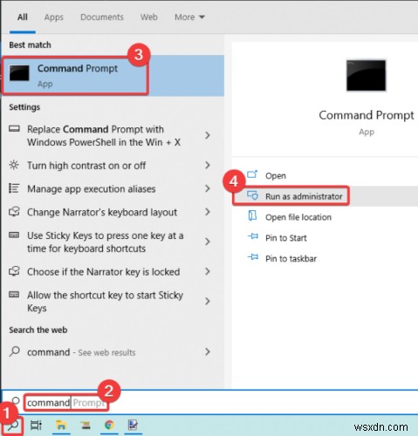The image size is (418, 436).
Task: Choose Run as administrator
Action: [304, 196]
